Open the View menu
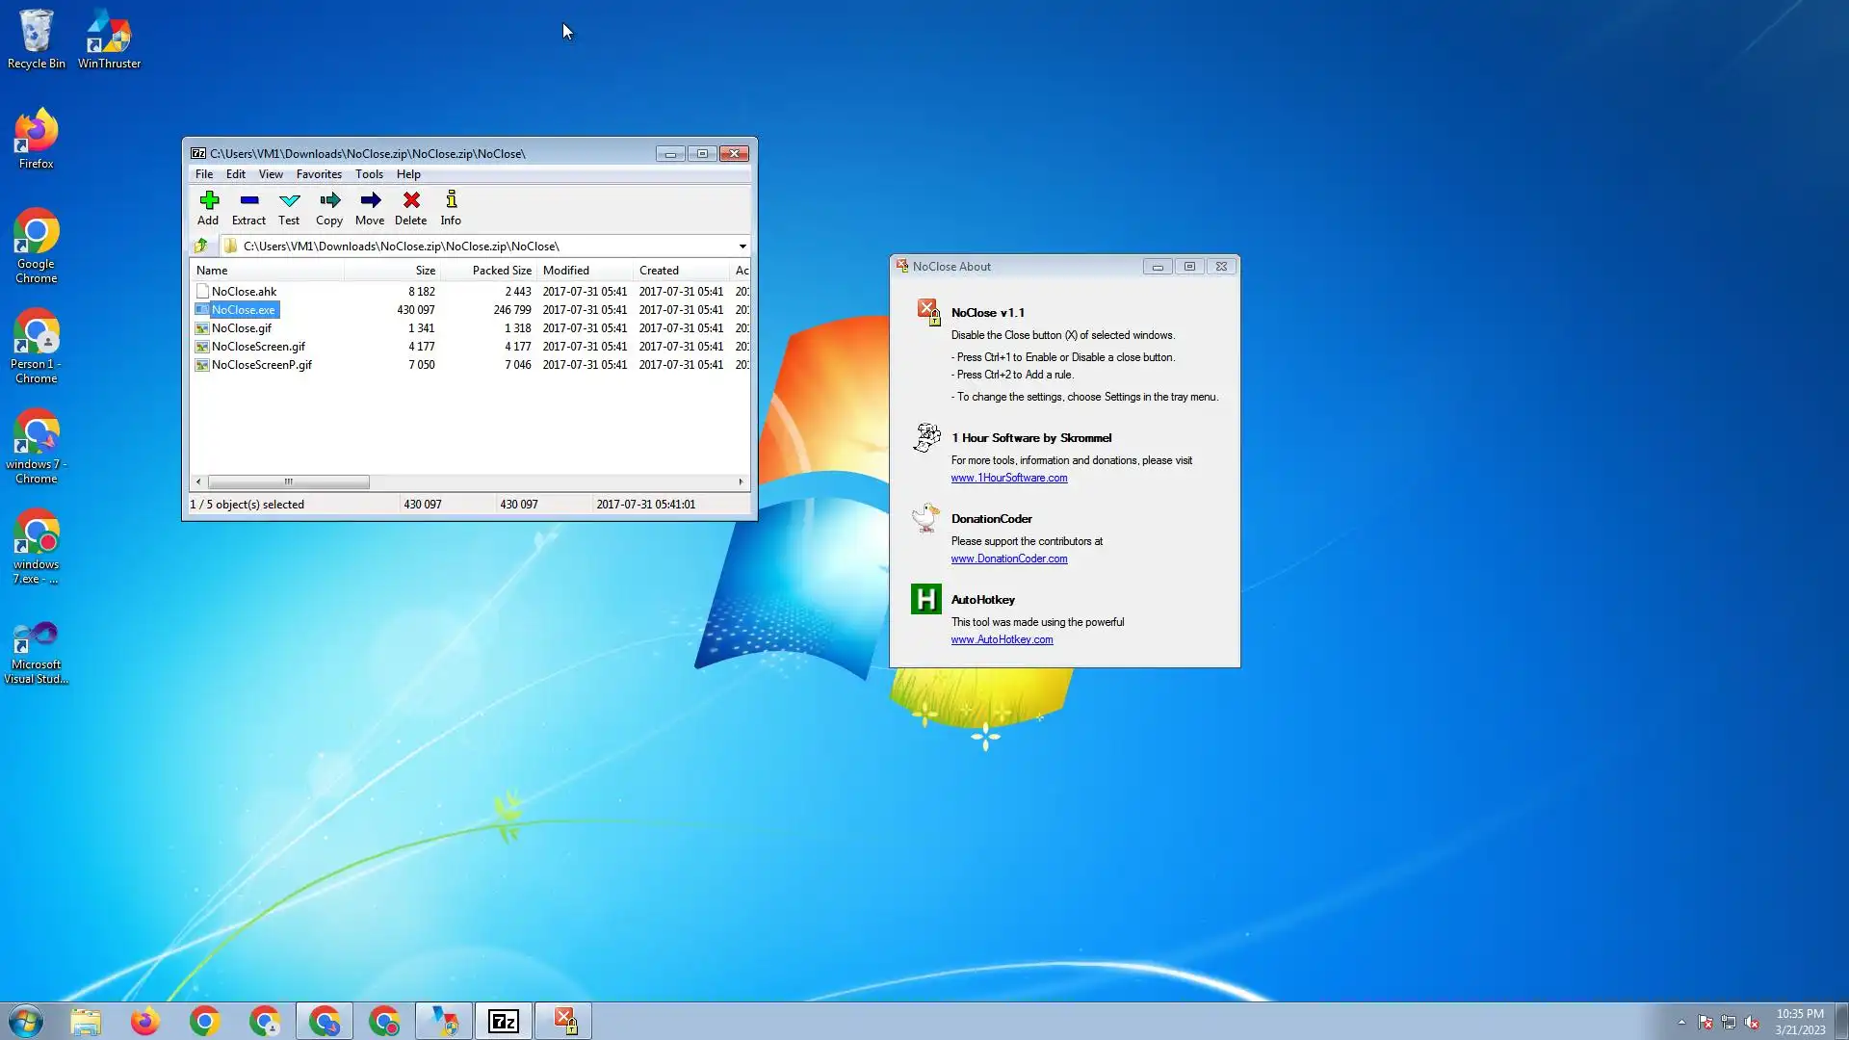Screen dimensions: 1849x1040 [x=271, y=174]
